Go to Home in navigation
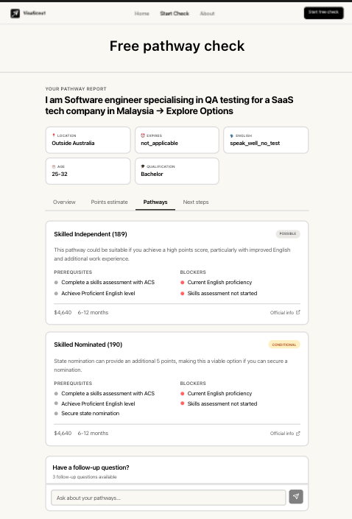Viewport: 352px width, 519px height. click(141, 13)
